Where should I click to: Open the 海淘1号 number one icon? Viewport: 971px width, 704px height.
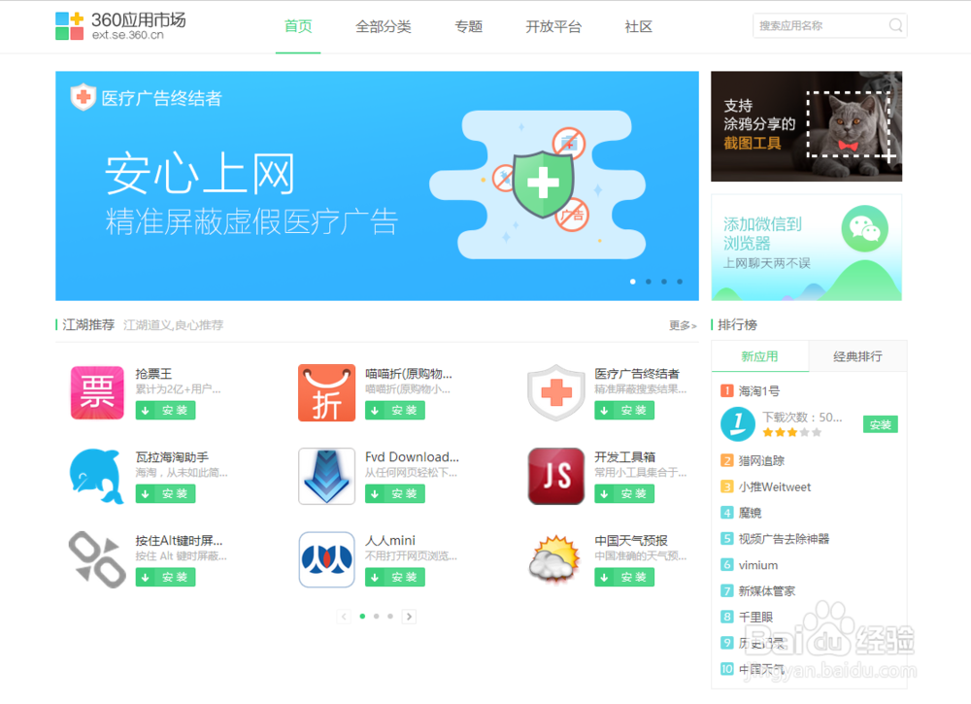pos(737,424)
